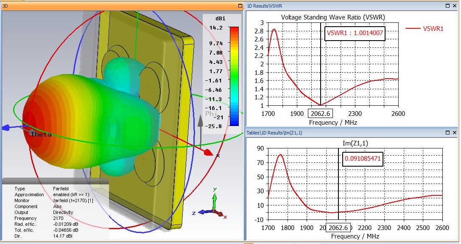Click the Im(Z1,1) plot title
This screenshot has width=461, height=244.
pyautogui.click(x=355, y=143)
